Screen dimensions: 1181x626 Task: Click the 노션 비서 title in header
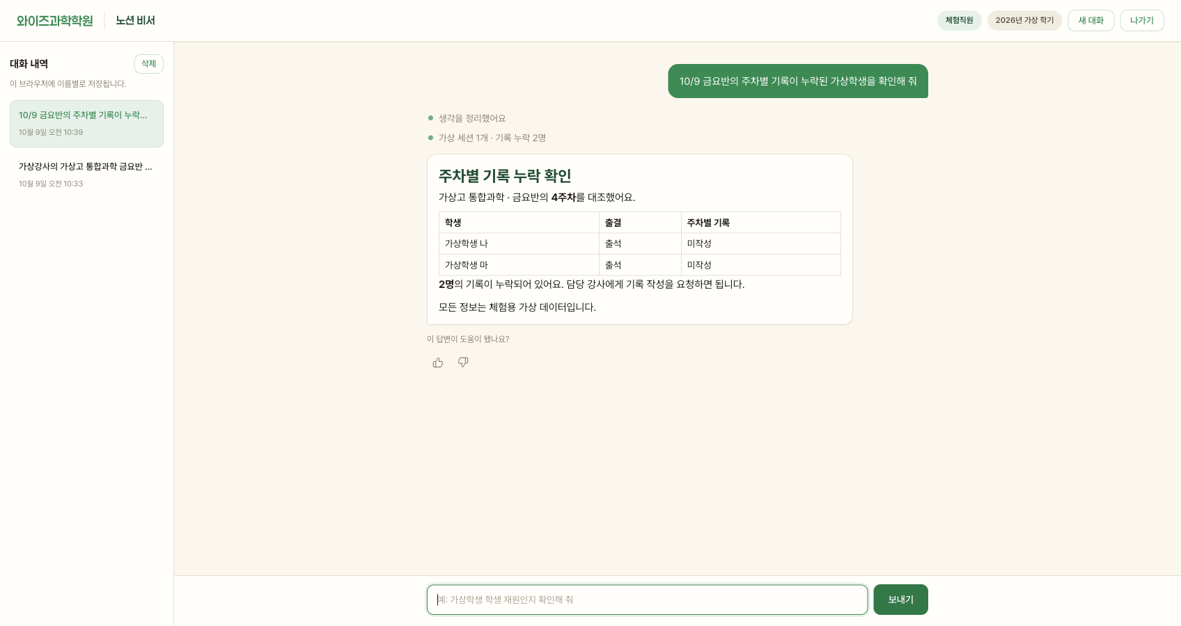pos(136,21)
